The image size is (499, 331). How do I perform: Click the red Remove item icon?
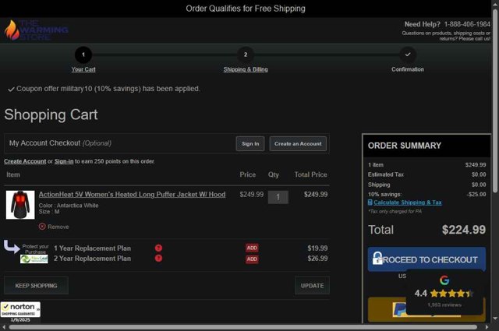[42, 227]
